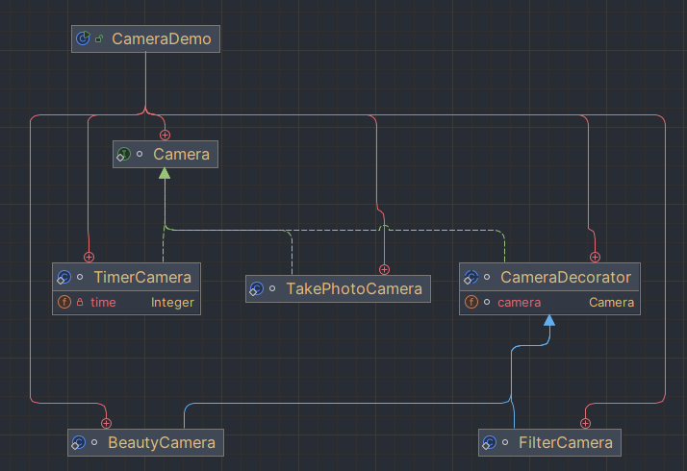This screenshot has height=471, width=687.
Task: Click the red private lock icon on time
Action: [x=80, y=302]
